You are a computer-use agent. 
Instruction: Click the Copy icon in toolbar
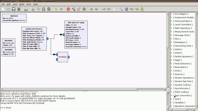click(x=38, y=9)
